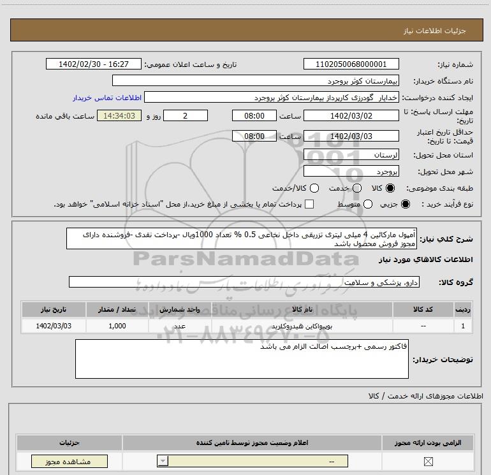Select the خدمت radio button
This screenshot has width=491, height=475.
click(357, 188)
